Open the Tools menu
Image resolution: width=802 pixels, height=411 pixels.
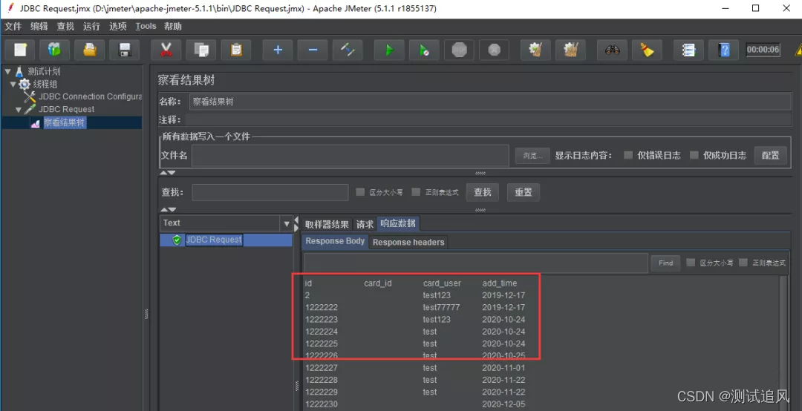146,27
